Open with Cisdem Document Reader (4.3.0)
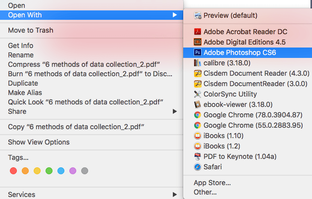 [x=248, y=73]
